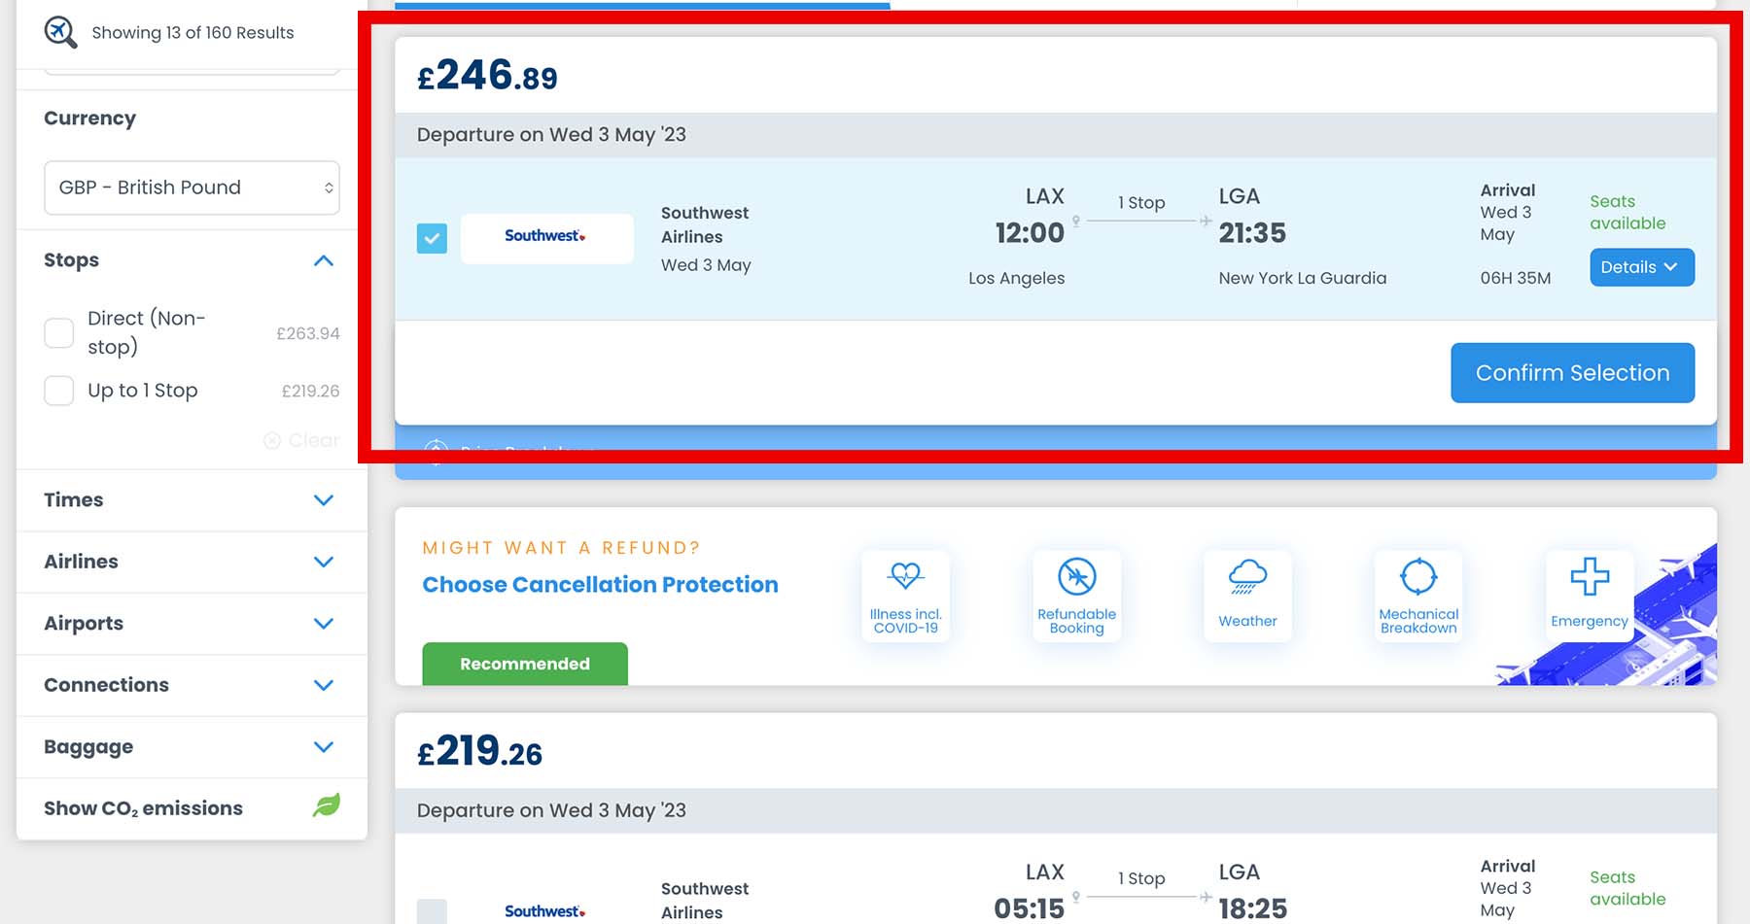Expand the Airlines filter section
Screen dimensions: 1750x924
324,562
